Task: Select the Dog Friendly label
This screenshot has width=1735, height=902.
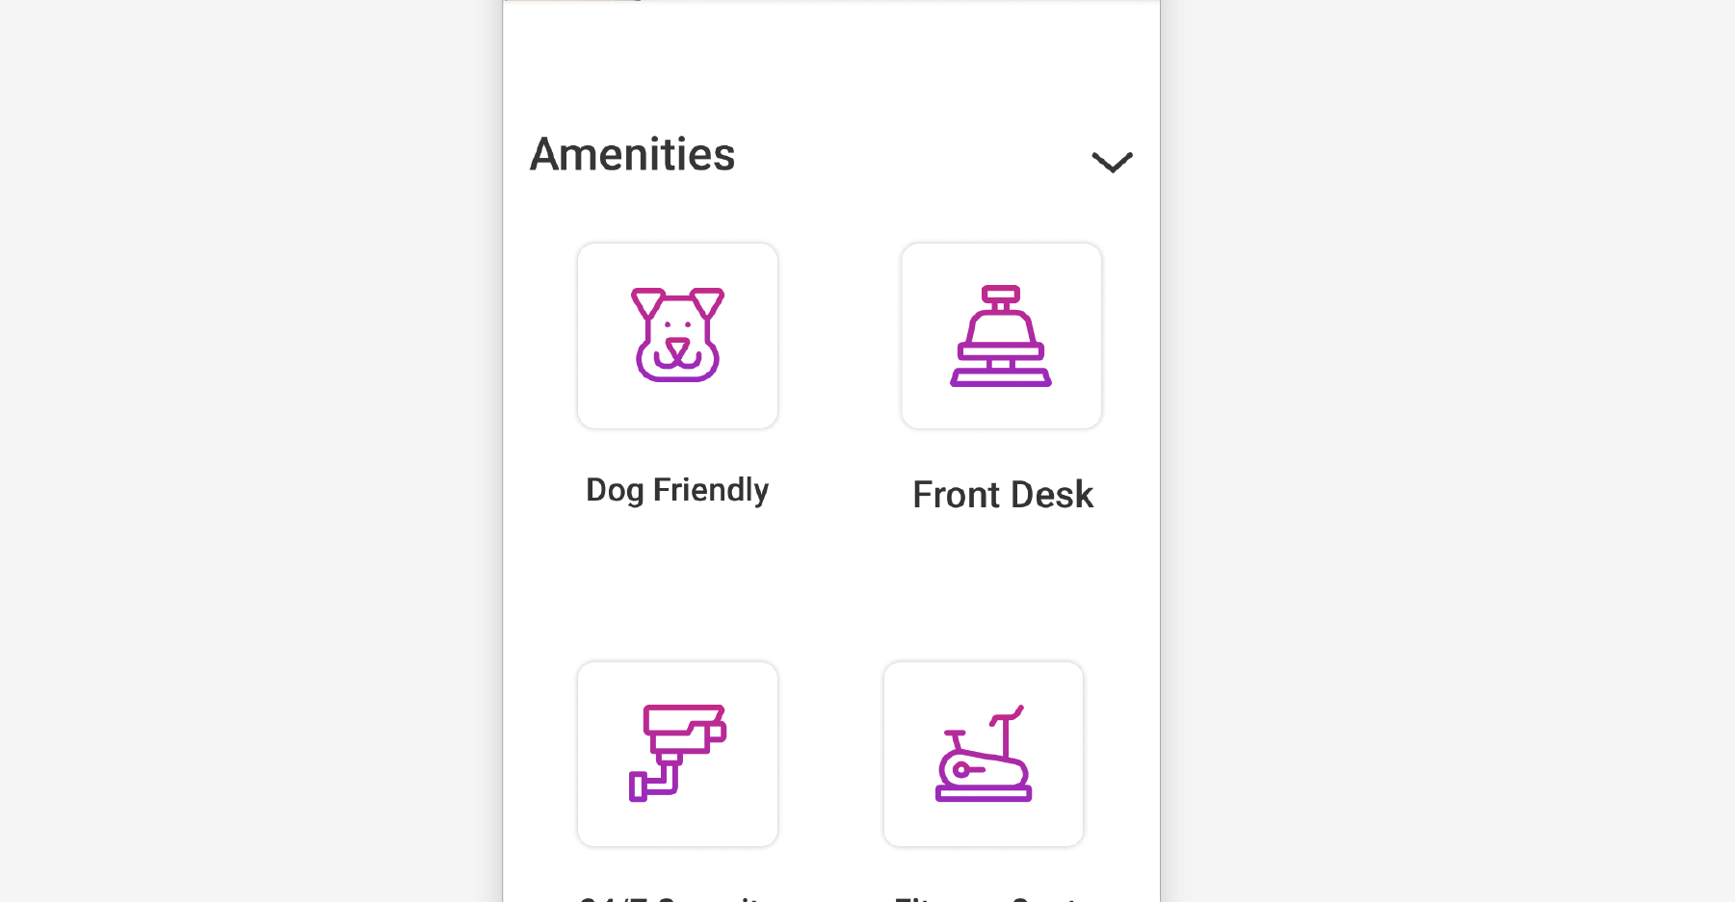Action: click(677, 490)
